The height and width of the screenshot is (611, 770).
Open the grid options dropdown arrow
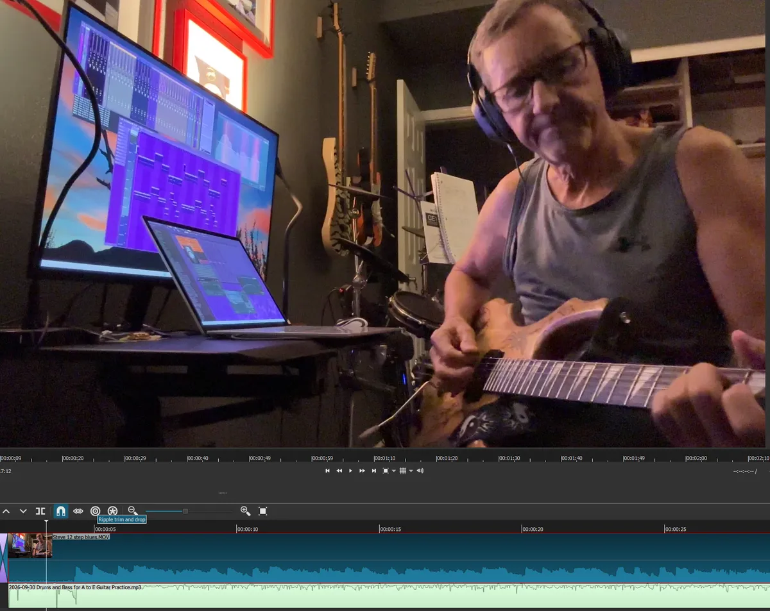coord(411,471)
